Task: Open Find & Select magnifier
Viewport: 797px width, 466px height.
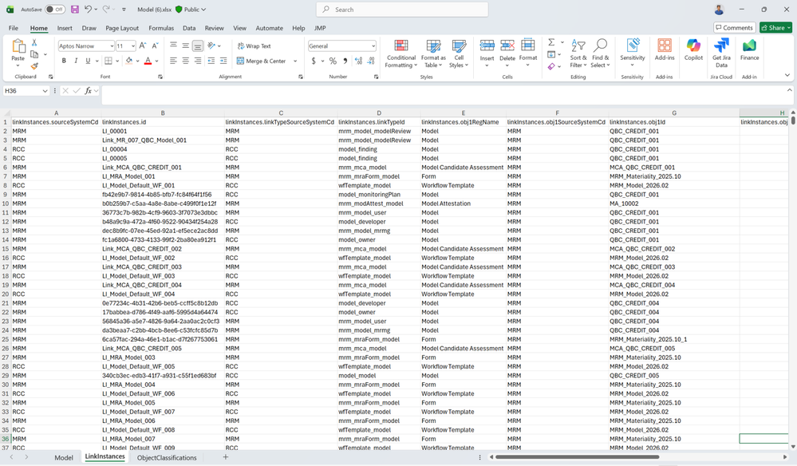Action: click(600, 53)
